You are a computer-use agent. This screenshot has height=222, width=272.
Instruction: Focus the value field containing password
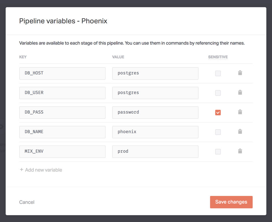pyautogui.click(x=155, y=112)
